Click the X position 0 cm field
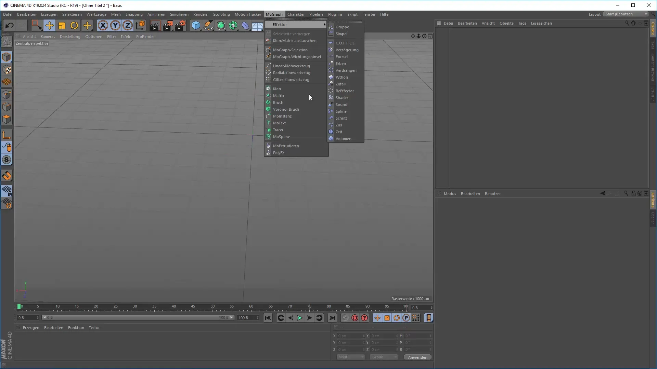 point(351,336)
